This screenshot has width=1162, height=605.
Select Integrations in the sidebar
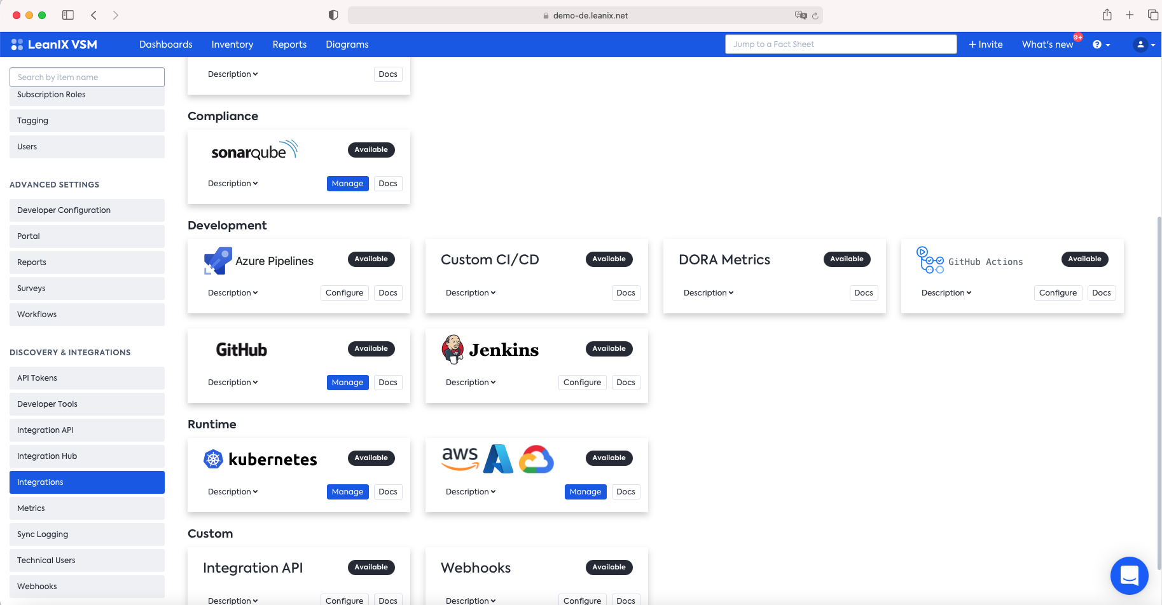tap(87, 482)
